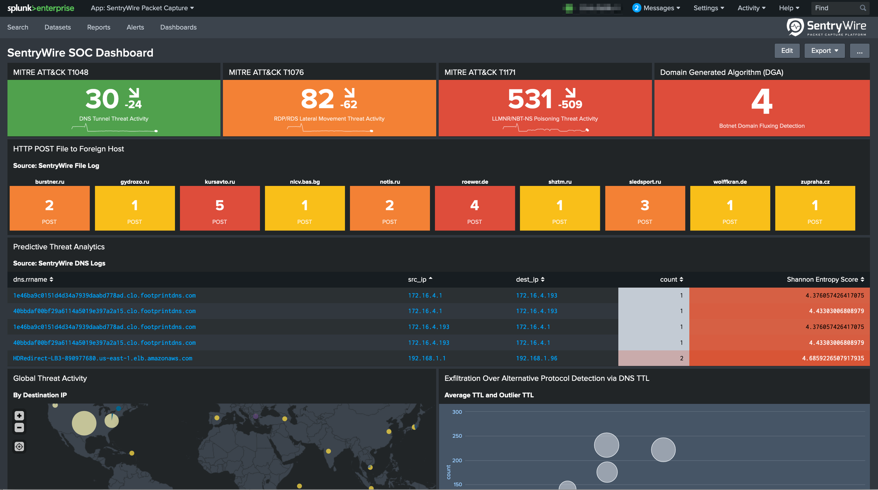
Task: Click the map reset-to-home target icon
Action: click(x=19, y=447)
